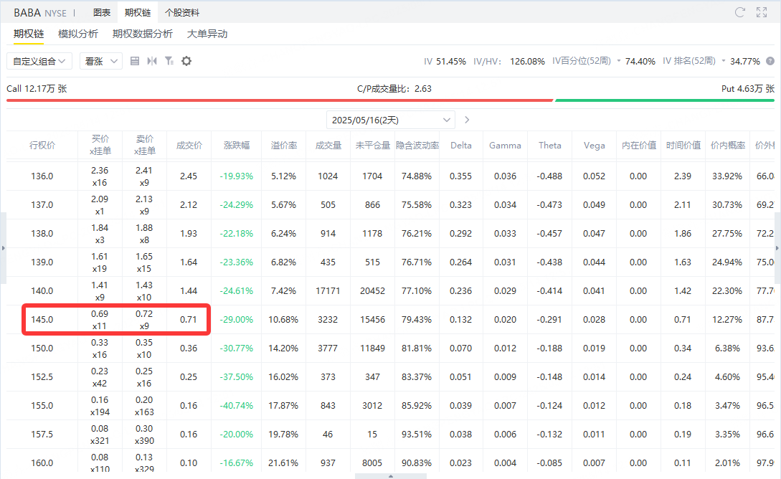
Task: Select the 145.0 strike price row
Action: pos(41,319)
